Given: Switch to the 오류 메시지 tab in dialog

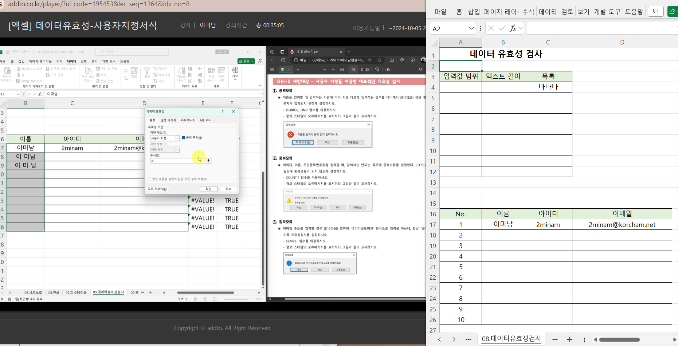Looking at the screenshot, I should 188,120.
